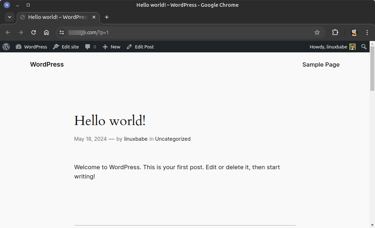Image resolution: width=375 pixels, height=228 pixels.
Task: Expand the tab search dropdown arrow
Action: click(x=10, y=17)
